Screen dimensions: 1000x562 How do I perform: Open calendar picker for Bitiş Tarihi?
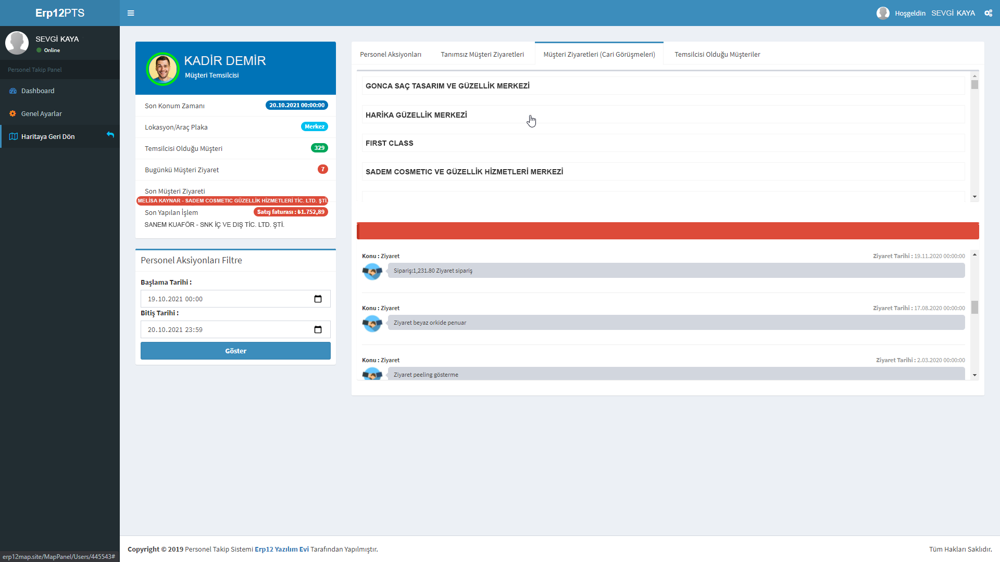point(318,329)
